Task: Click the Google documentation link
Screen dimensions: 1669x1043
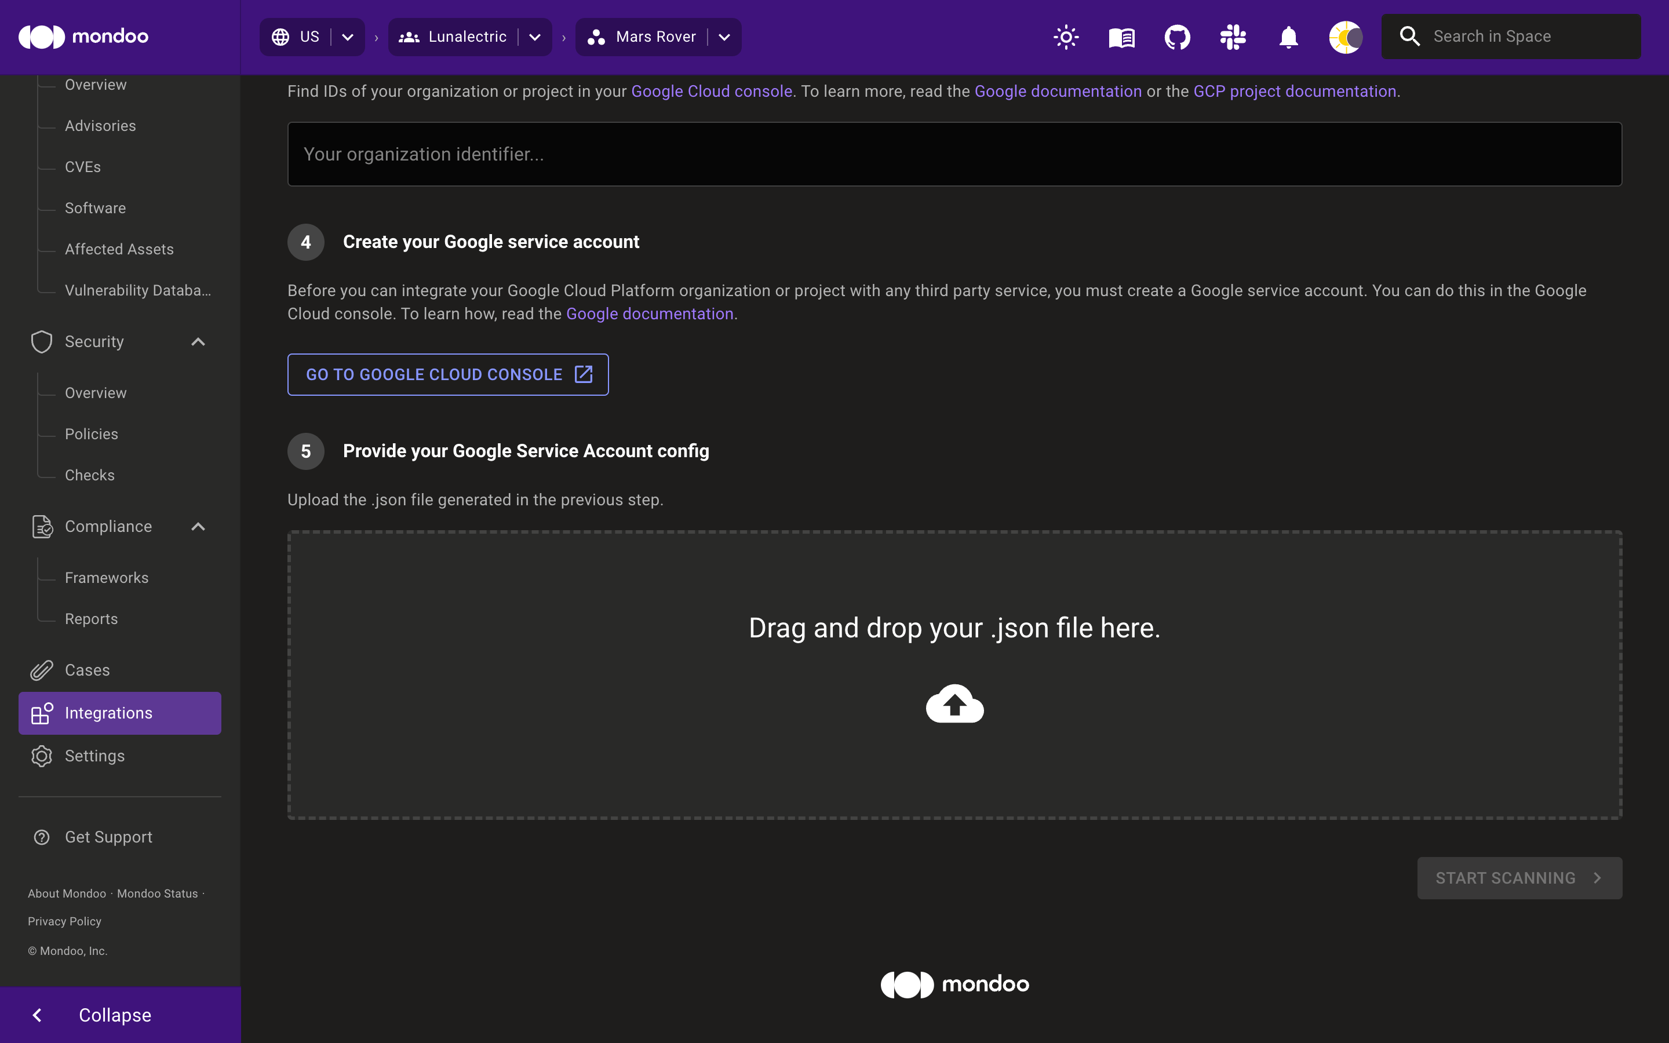Action: click(650, 313)
